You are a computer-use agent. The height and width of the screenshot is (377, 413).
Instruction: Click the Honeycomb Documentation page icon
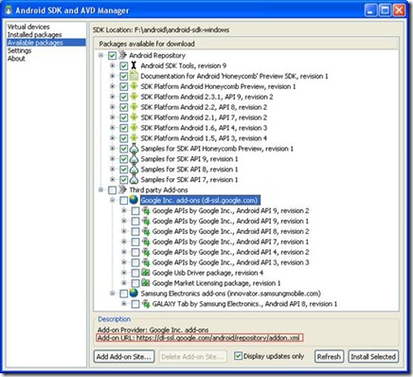[x=134, y=76]
